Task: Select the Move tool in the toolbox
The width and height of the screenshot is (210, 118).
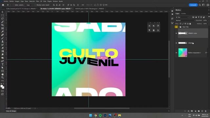Action: pyautogui.click(x=2, y=12)
